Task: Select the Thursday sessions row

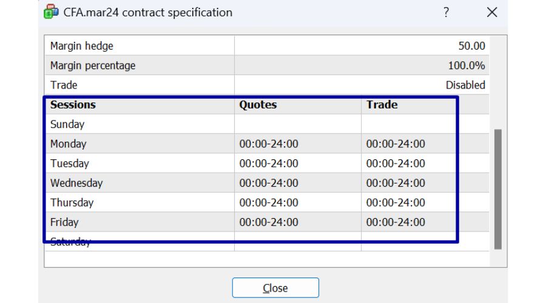Action: [x=72, y=202]
